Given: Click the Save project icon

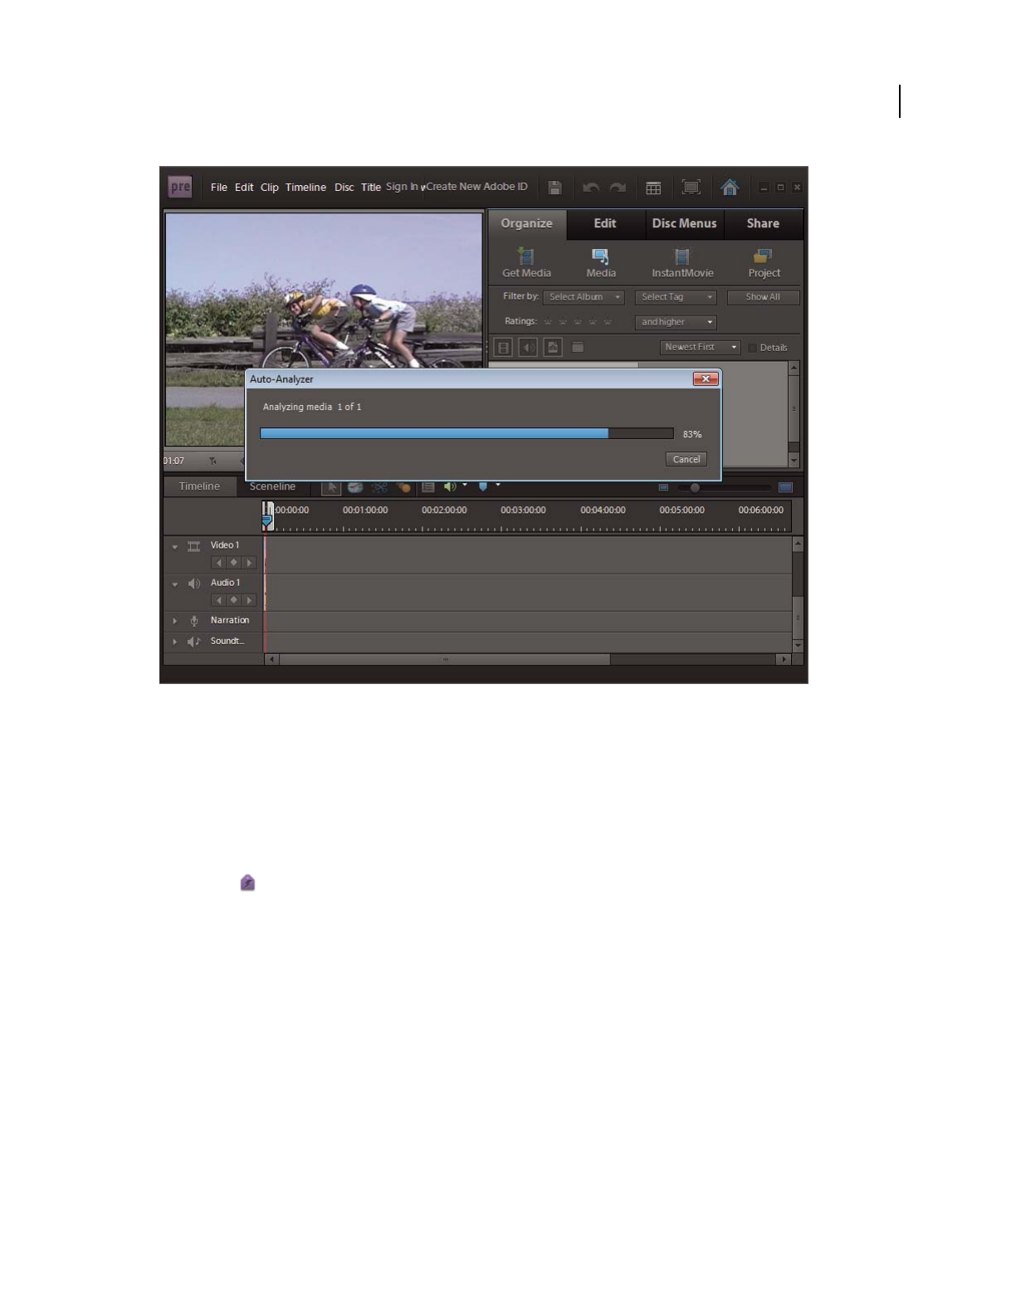Looking at the screenshot, I should [x=555, y=188].
